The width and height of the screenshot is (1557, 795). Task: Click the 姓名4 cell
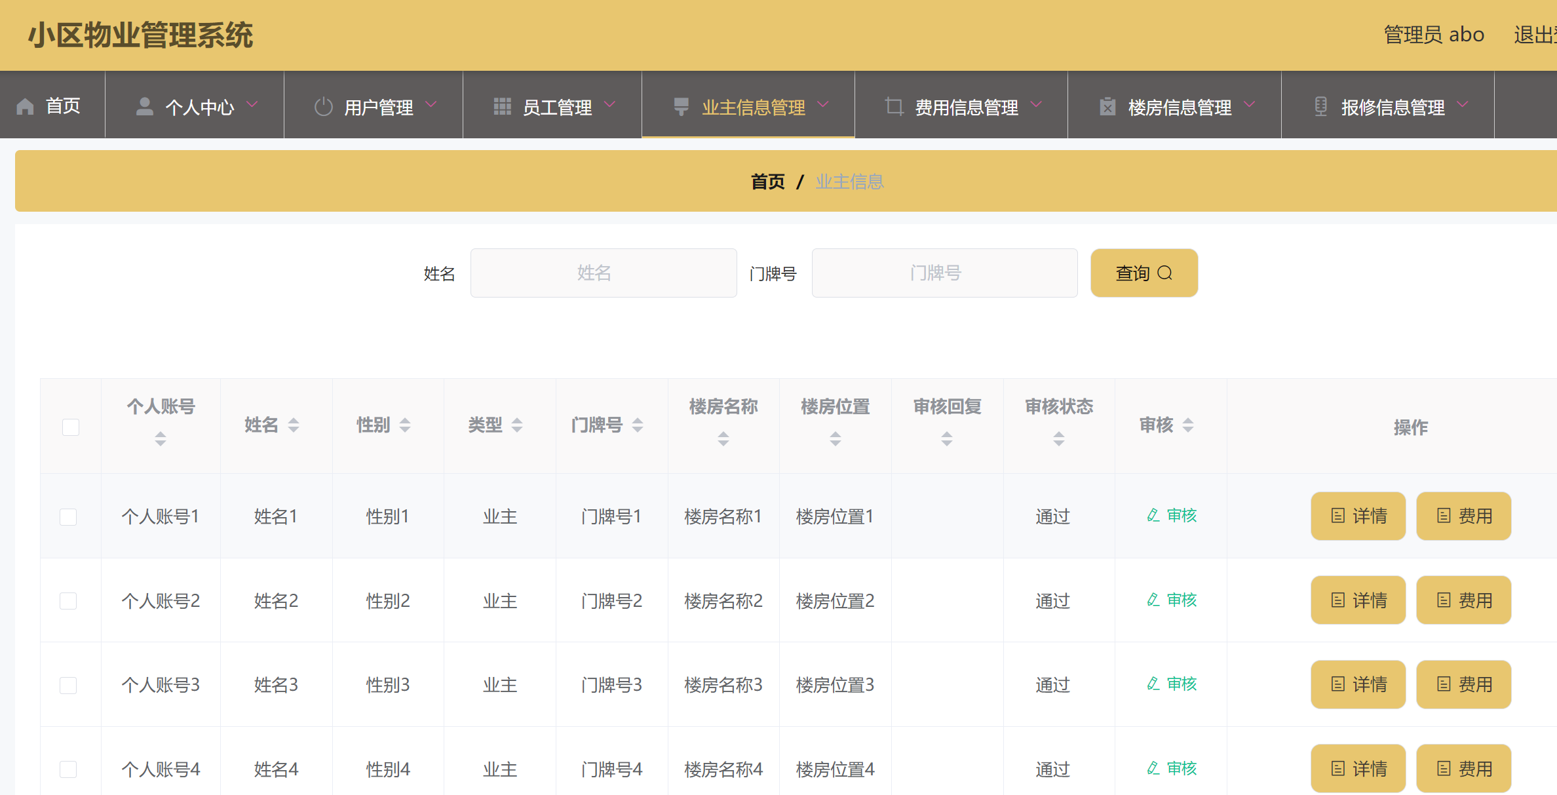276,769
